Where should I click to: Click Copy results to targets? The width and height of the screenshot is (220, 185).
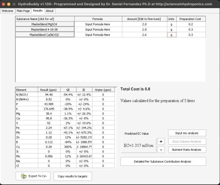(72, 176)
